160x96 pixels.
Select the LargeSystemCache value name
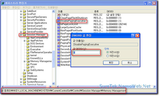[x=71, y=27]
